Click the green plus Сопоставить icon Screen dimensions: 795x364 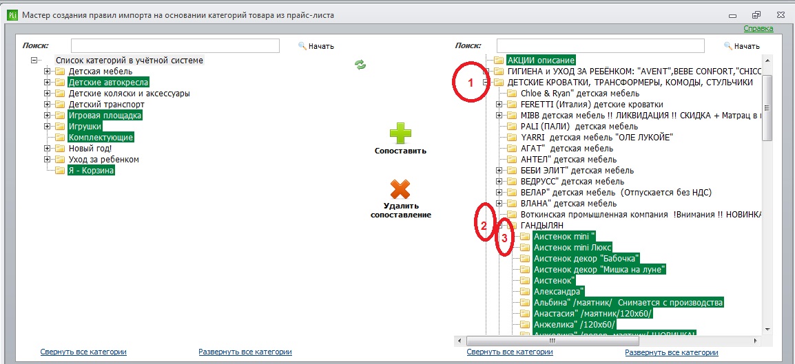(400, 134)
